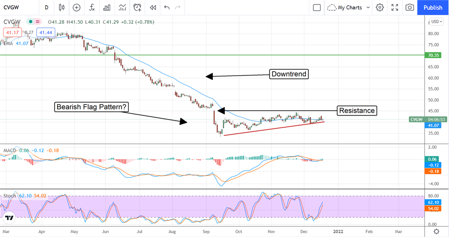Viewport: 449px width, 237px height.
Task: Click the -0.18 orange signal value label
Action: pyautogui.click(x=433, y=171)
